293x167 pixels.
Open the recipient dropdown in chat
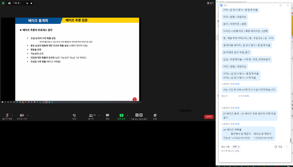coord(236,147)
